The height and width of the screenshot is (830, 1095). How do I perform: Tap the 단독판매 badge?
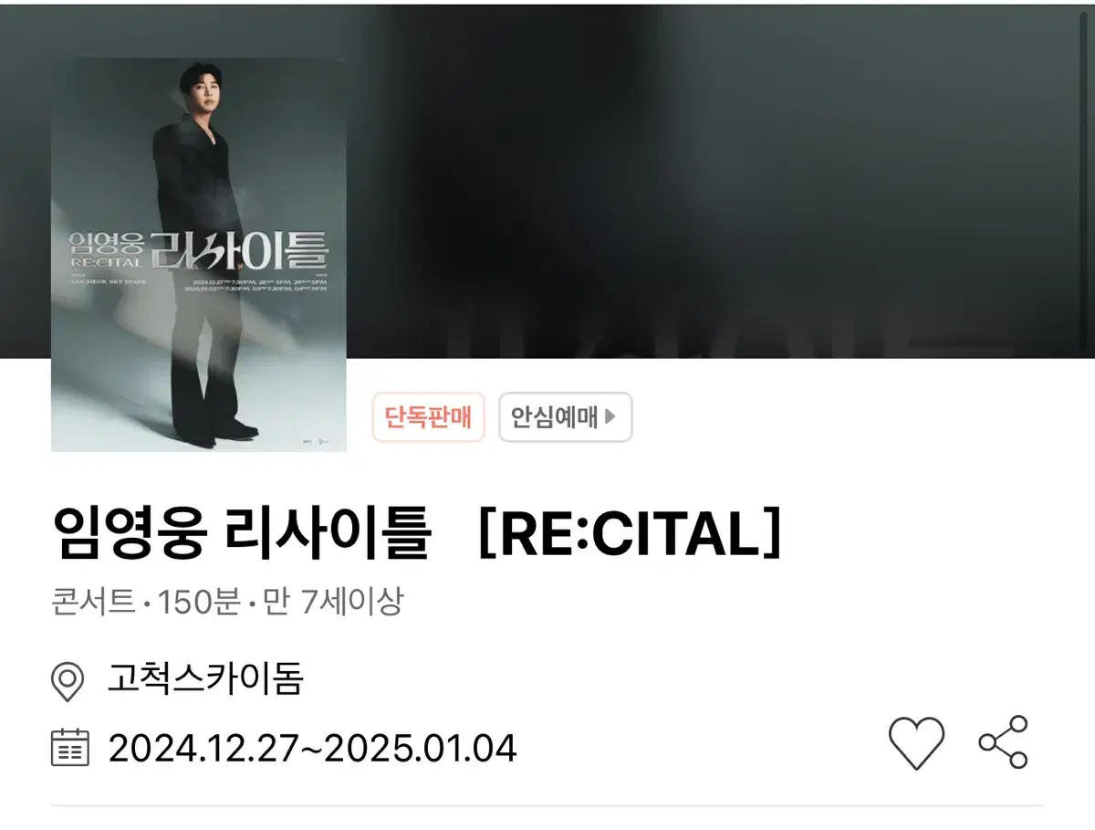428,417
